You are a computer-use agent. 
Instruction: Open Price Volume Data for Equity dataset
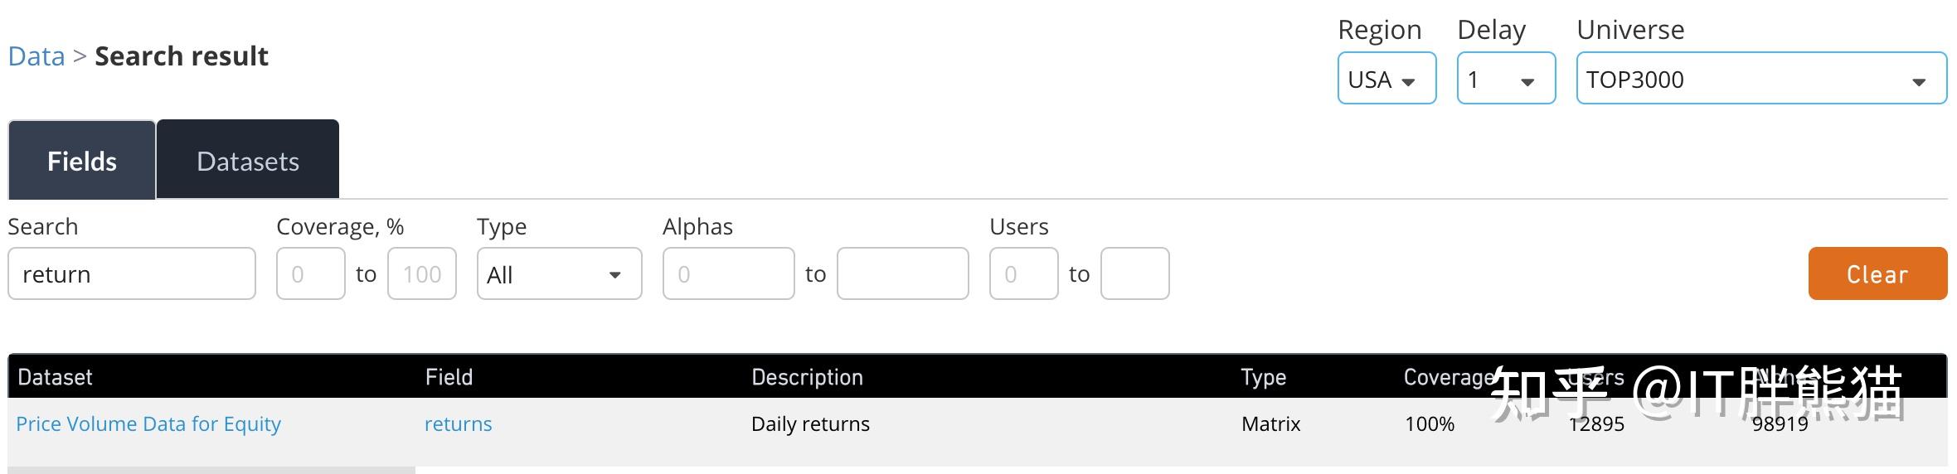tap(148, 424)
